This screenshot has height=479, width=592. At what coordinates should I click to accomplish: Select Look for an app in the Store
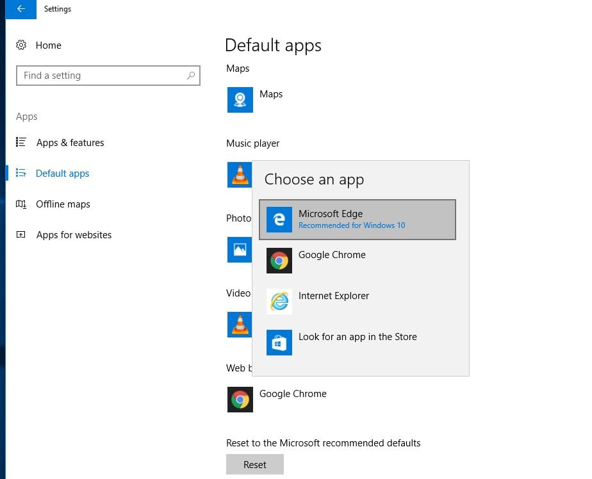357,343
